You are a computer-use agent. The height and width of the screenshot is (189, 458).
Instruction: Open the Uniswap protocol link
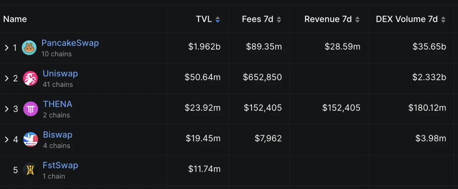pyautogui.click(x=60, y=74)
